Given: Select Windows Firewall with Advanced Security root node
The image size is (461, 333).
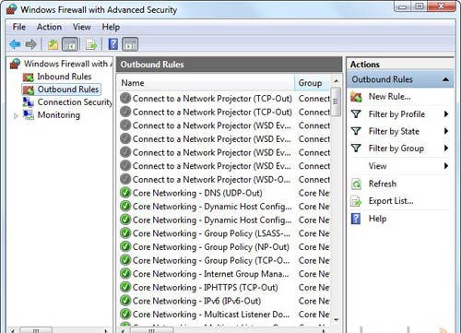Looking at the screenshot, I should 68,64.
